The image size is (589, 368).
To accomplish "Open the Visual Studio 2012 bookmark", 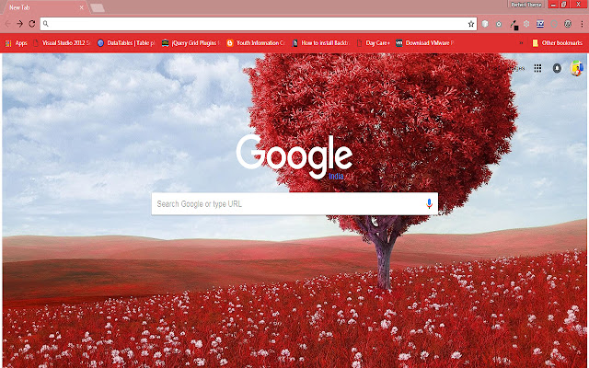I will click(62, 43).
